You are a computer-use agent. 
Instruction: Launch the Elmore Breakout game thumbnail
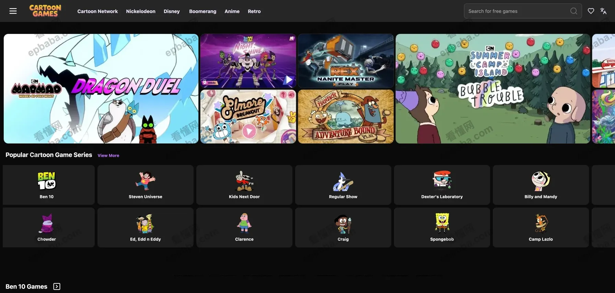coord(248,117)
